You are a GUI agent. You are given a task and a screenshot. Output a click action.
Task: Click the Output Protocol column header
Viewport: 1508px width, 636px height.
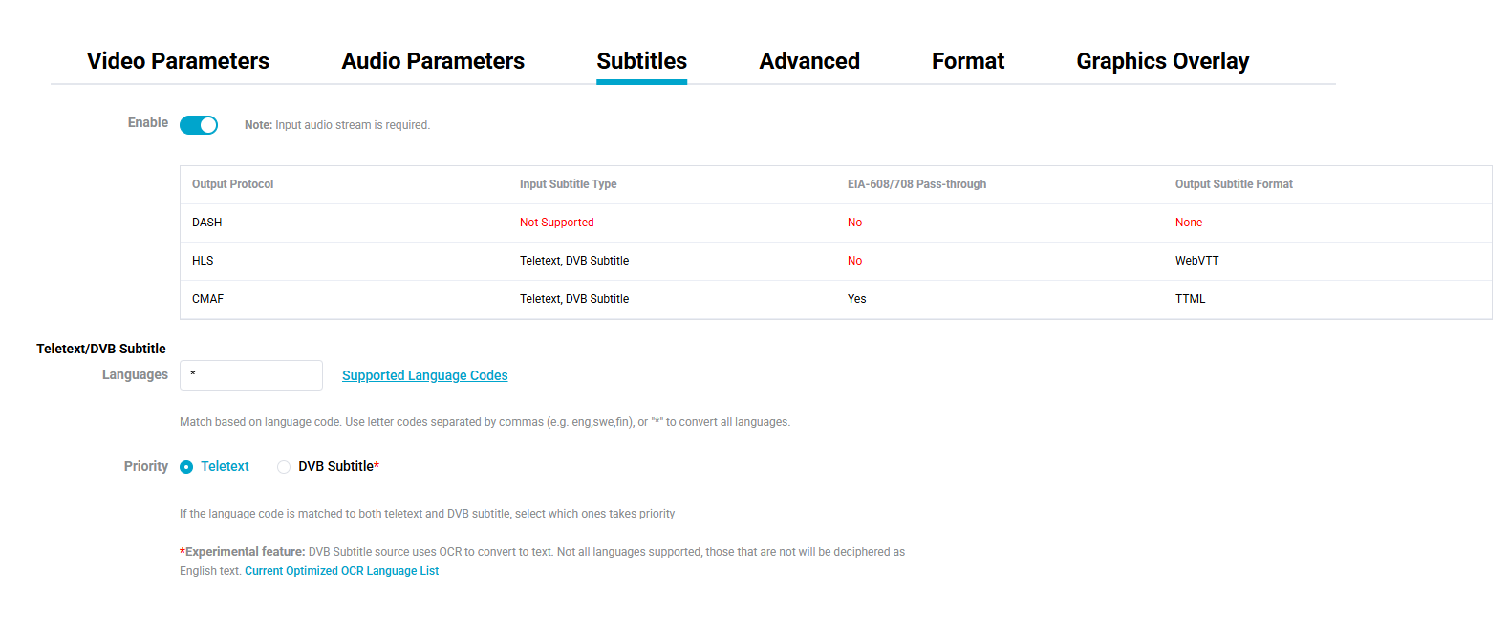click(x=232, y=184)
